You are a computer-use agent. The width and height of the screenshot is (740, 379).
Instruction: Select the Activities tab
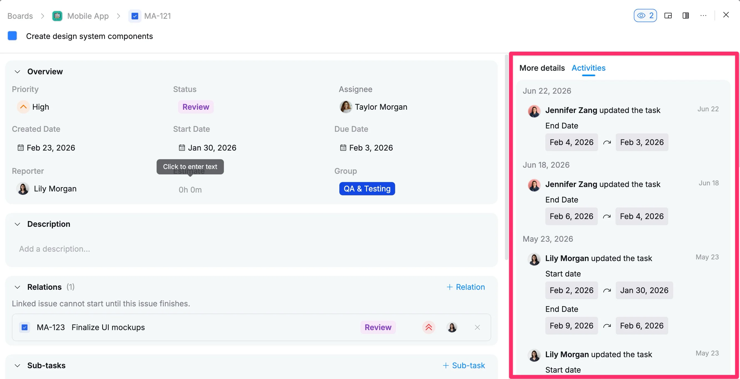coord(588,68)
